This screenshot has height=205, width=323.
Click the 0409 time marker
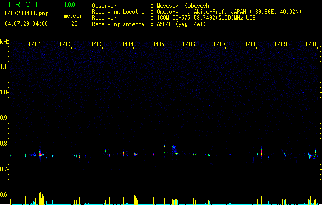281,44
